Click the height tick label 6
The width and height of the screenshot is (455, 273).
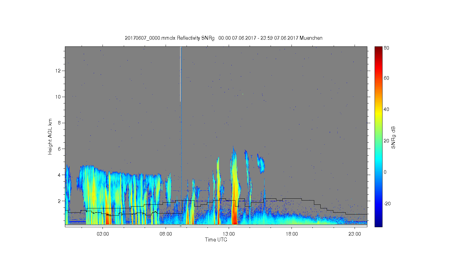[60, 149]
